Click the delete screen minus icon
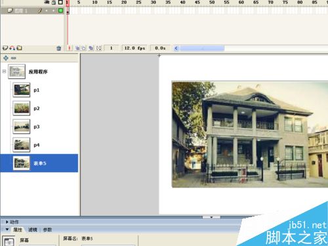The width and height of the screenshot is (328, 246). click(x=14, y=58)
